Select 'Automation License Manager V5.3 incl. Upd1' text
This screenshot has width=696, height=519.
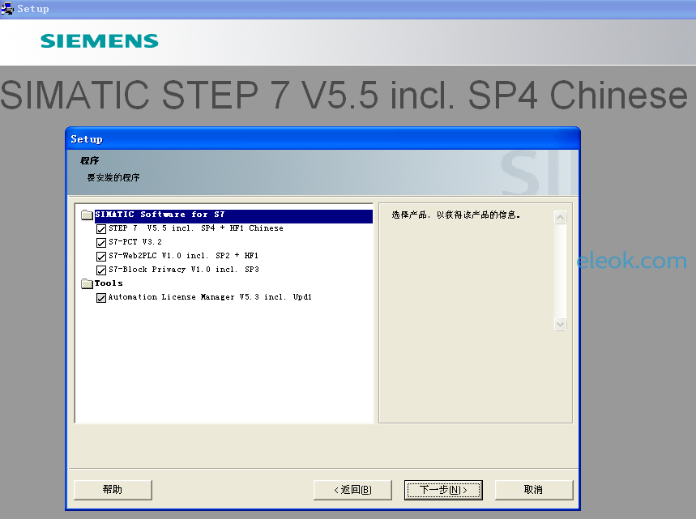pos(210,297)
